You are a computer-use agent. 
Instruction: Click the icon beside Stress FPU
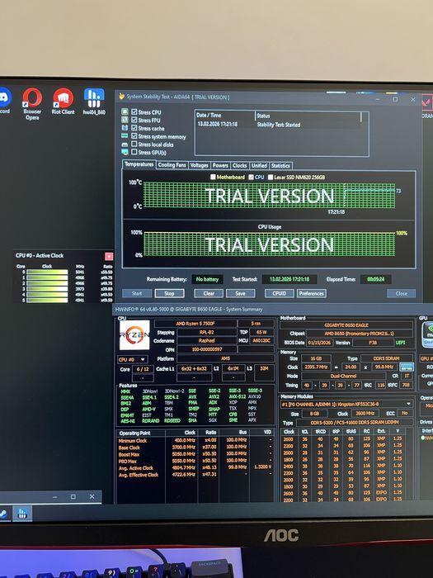[x=125, y=120]
